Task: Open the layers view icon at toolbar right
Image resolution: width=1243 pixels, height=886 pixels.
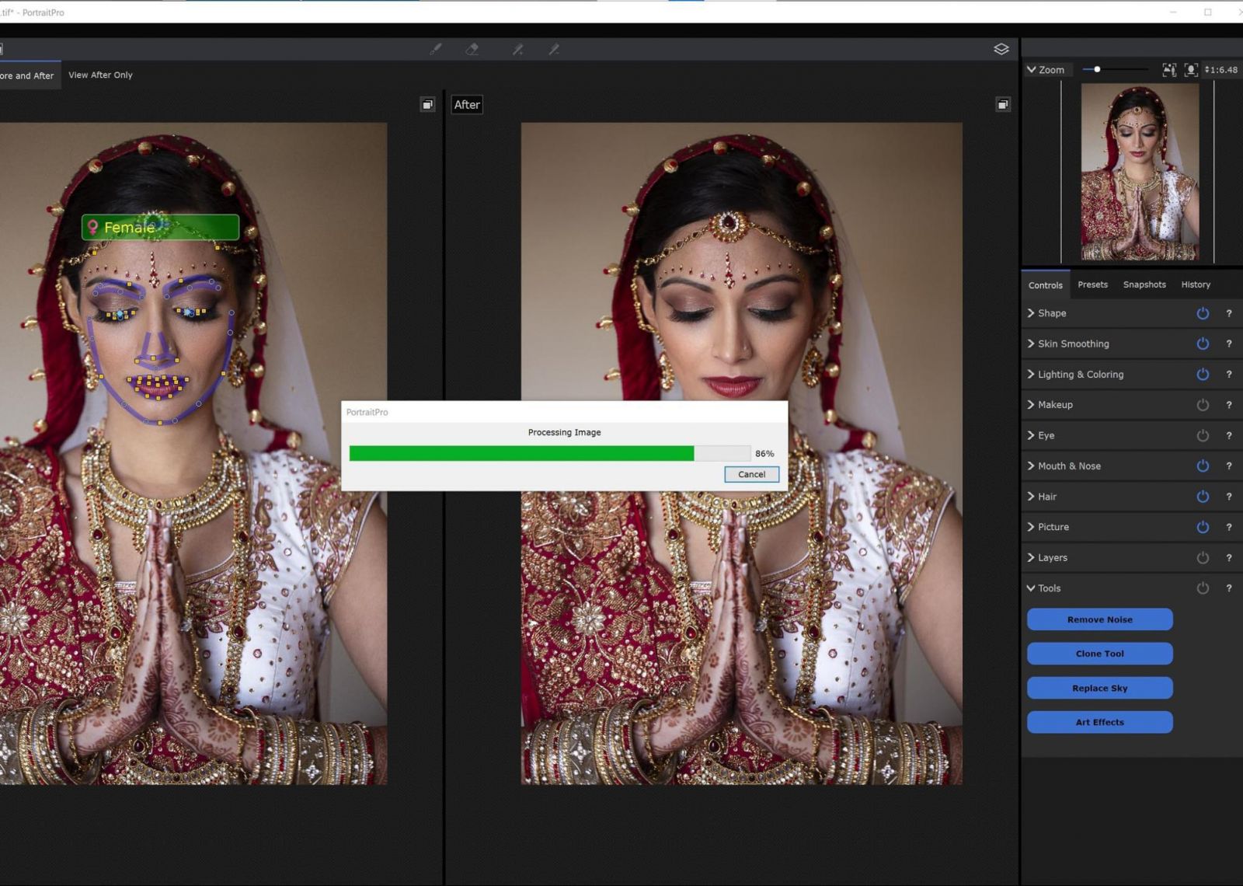Action: (1001, 48)
